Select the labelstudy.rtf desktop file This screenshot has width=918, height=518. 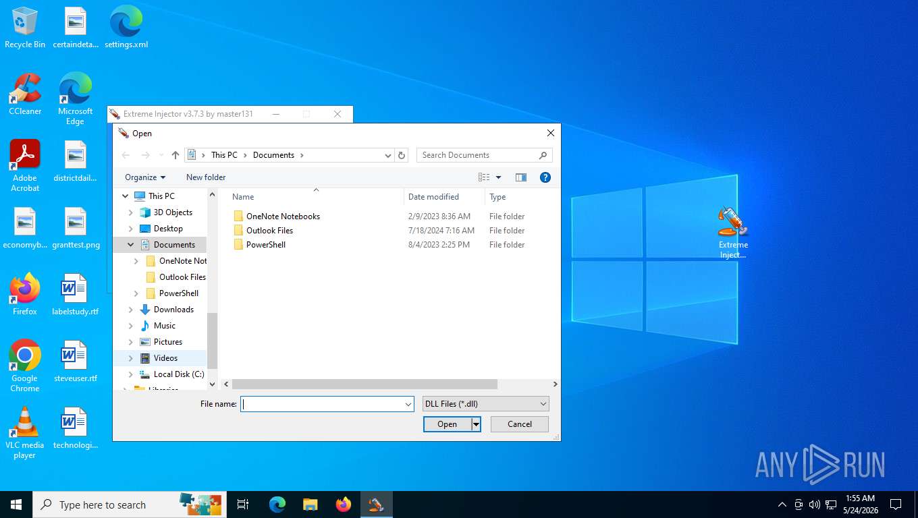coord(75,294)
